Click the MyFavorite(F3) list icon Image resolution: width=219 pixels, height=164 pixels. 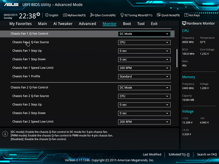point(65,15)
